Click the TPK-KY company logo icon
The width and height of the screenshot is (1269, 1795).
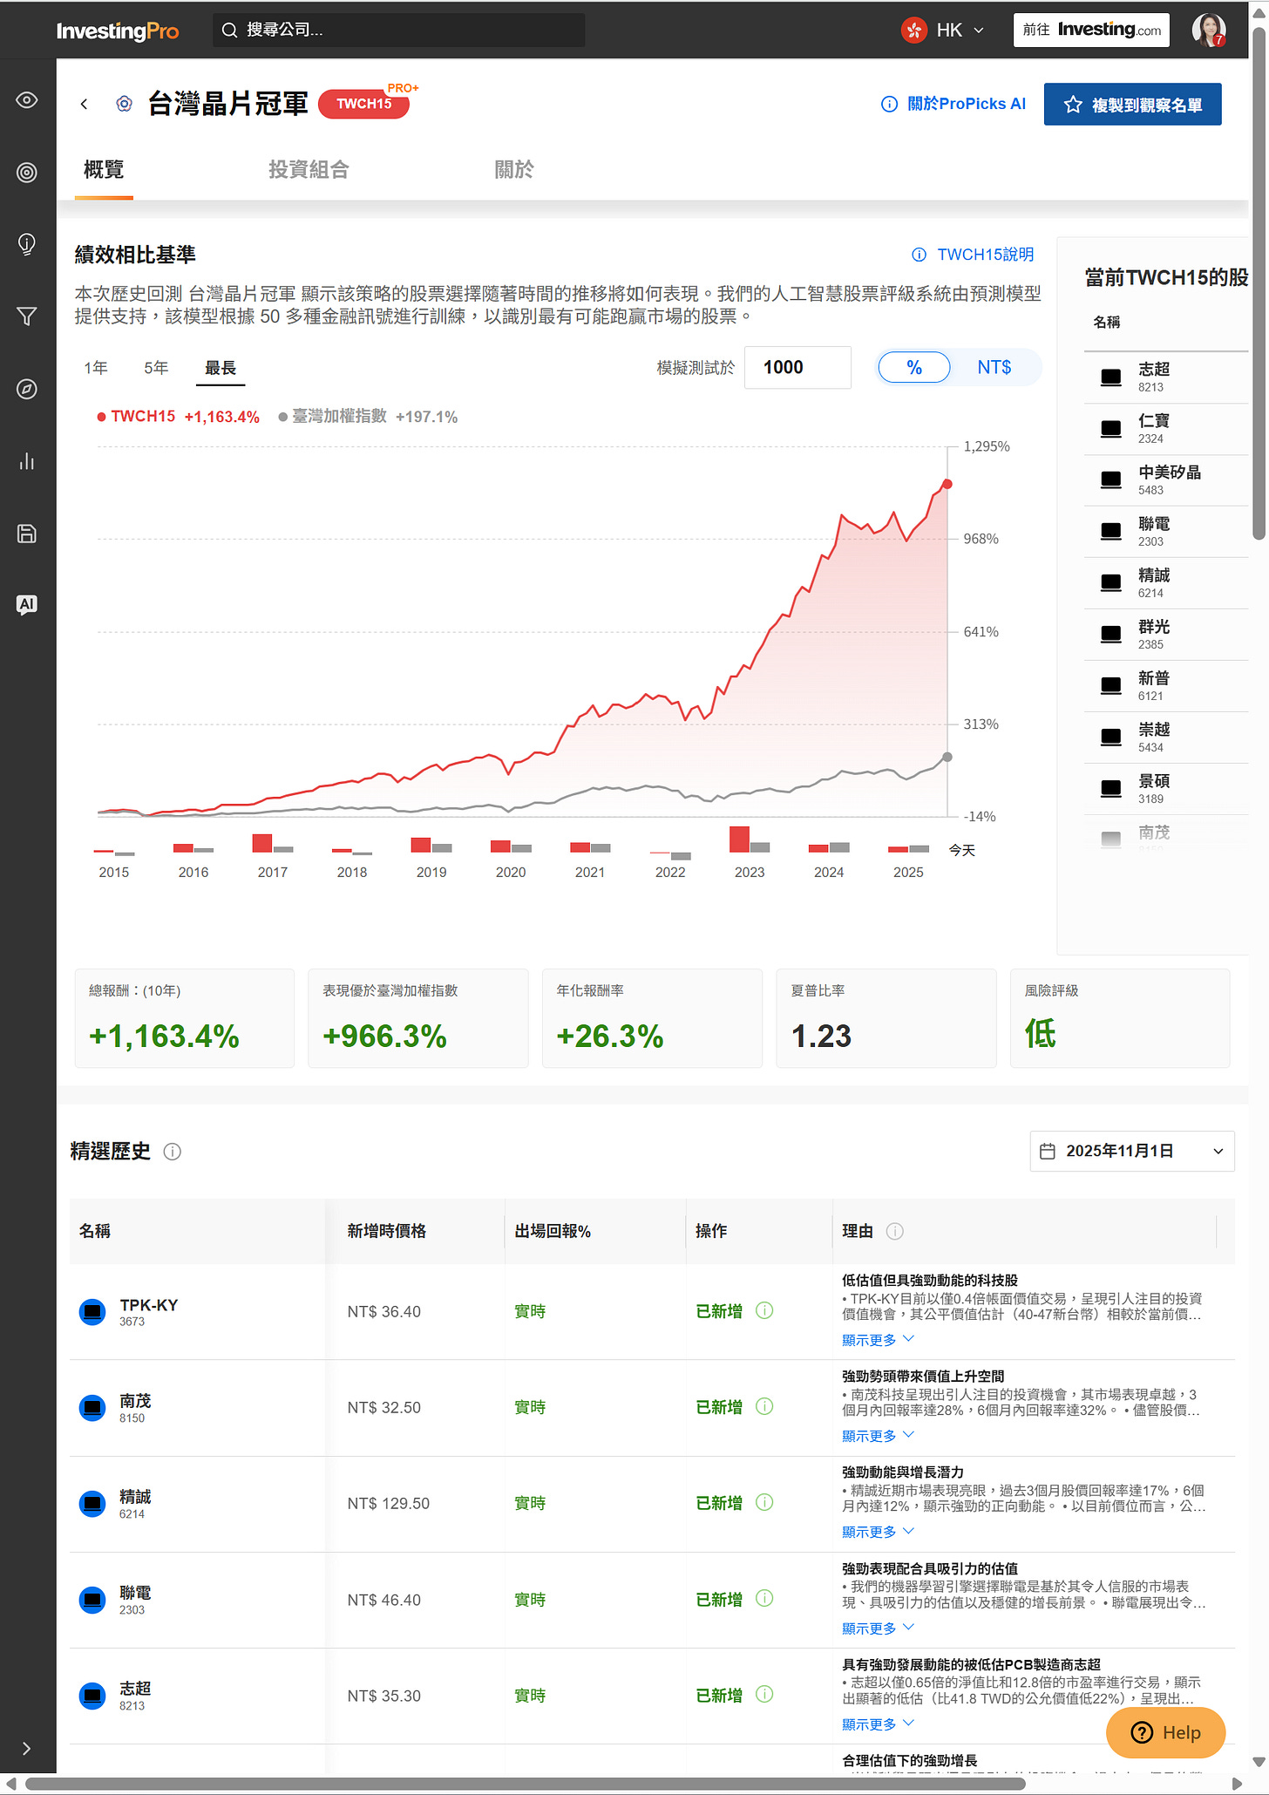[x=92, y=1311]
